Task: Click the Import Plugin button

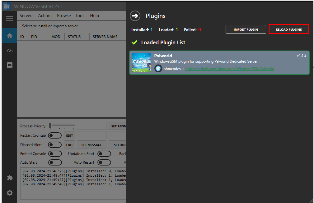Action: pyautogui.click(x=246, y=29)
